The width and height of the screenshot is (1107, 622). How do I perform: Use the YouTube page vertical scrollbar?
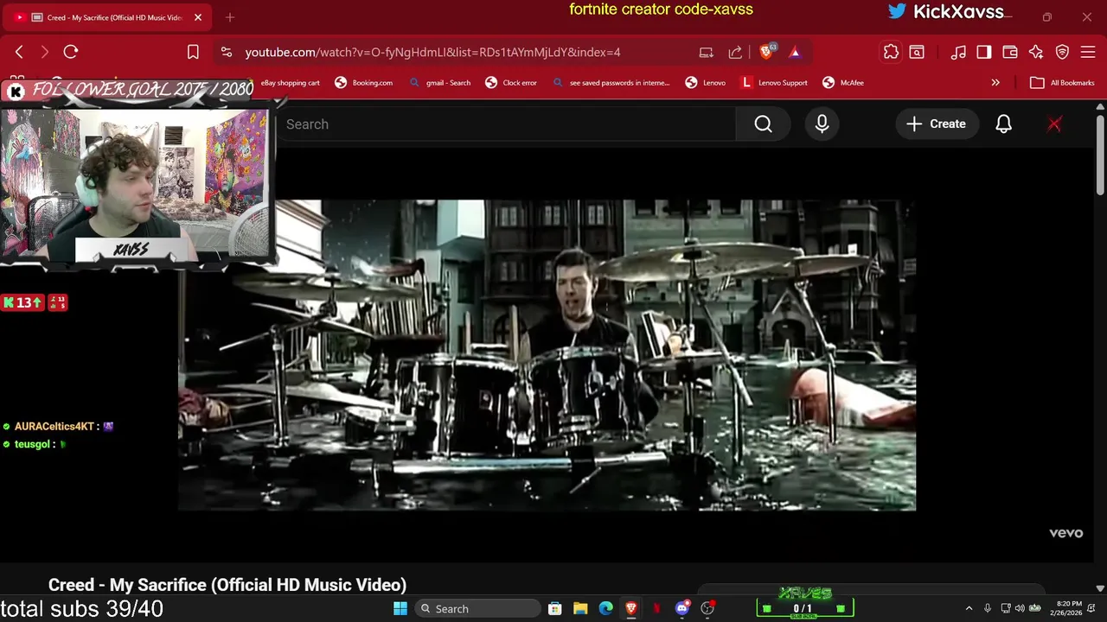click(x=1100, y=155)
